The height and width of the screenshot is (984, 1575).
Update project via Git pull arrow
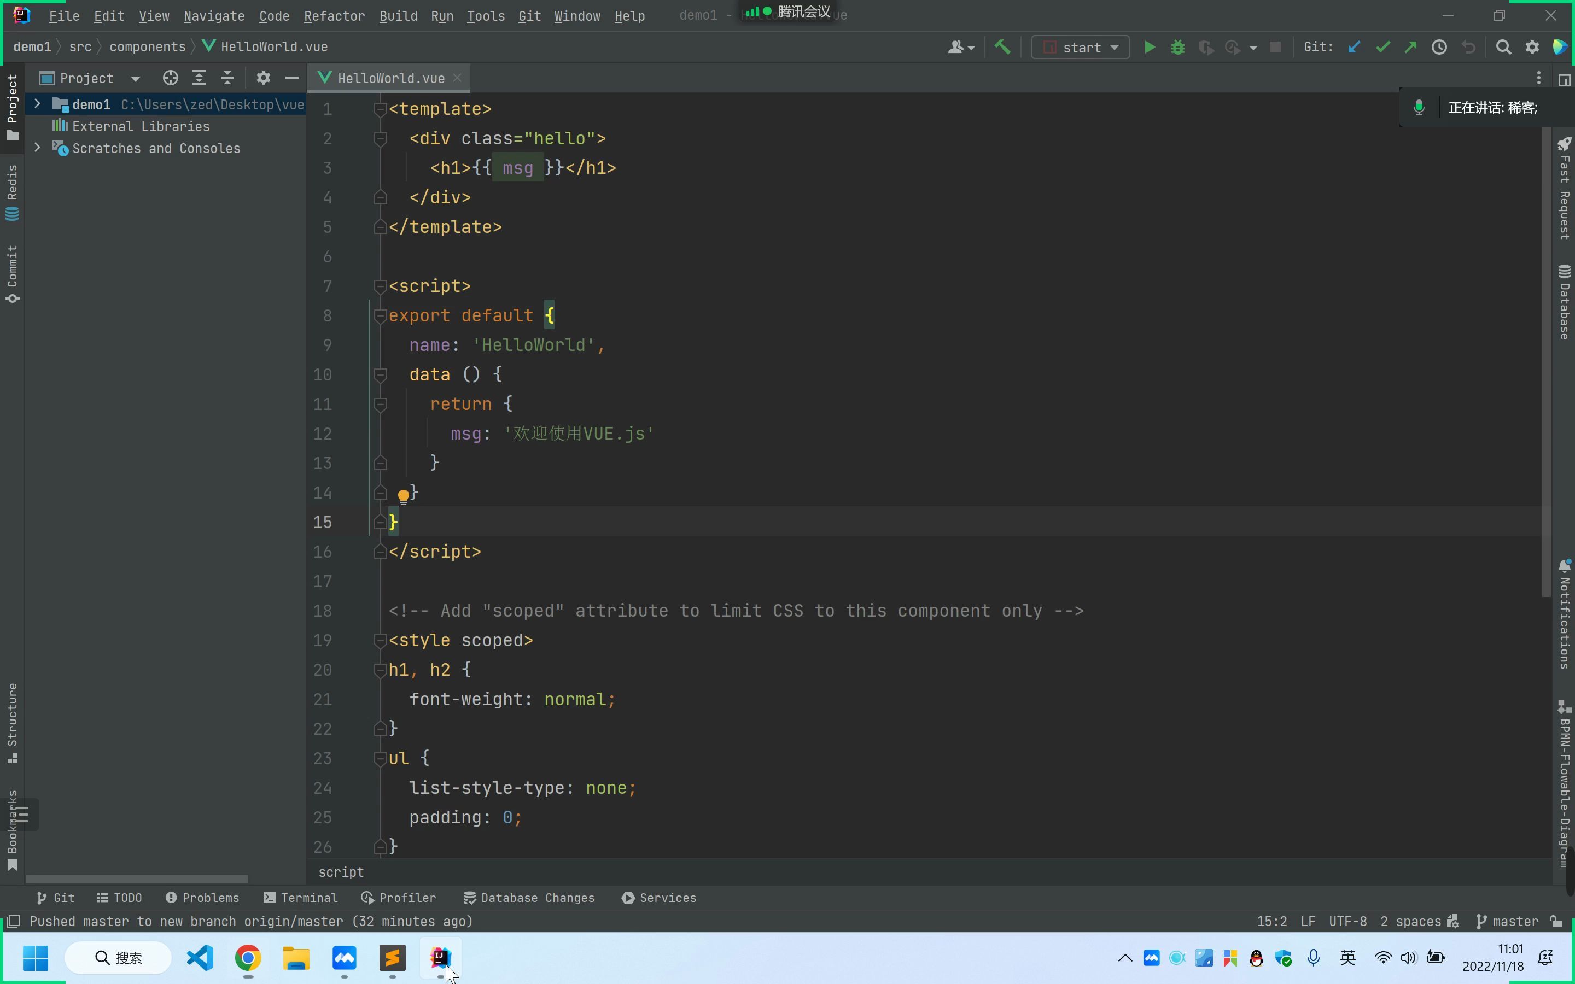(x=1354, y=48)
